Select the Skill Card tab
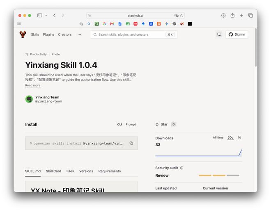The width and height of the screenshot is (271, 210). tap(53, 171)
